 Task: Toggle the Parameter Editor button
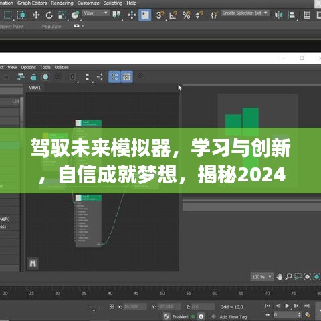pos(127,77)
